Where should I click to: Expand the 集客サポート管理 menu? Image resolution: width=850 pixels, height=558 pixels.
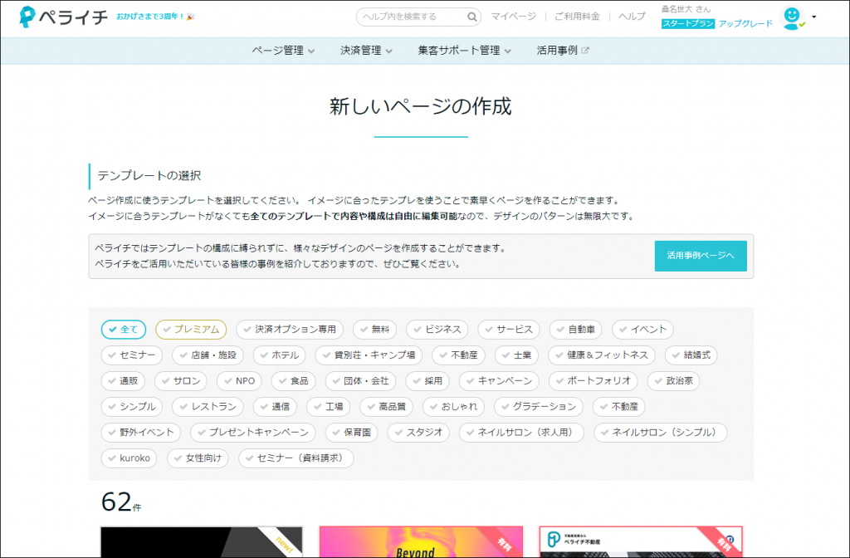tap(465, 51)
